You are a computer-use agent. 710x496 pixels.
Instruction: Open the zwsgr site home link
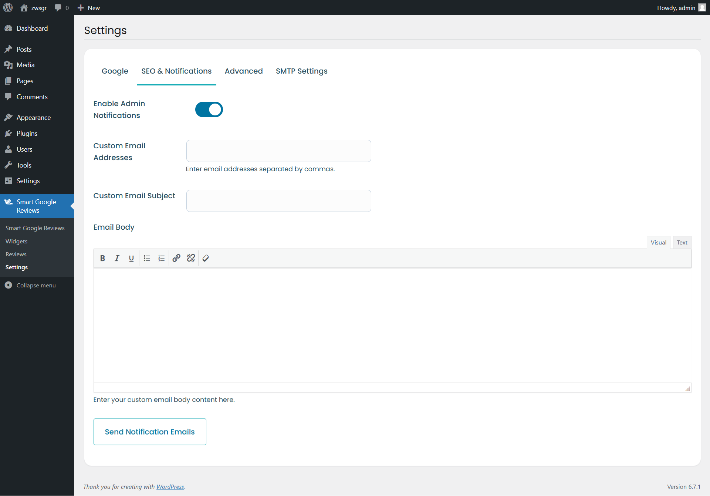click(34, 8)
